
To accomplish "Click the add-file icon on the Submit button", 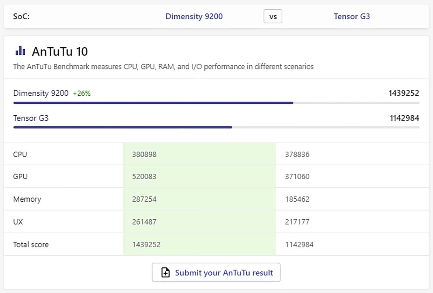I will (x=165, y=273).
